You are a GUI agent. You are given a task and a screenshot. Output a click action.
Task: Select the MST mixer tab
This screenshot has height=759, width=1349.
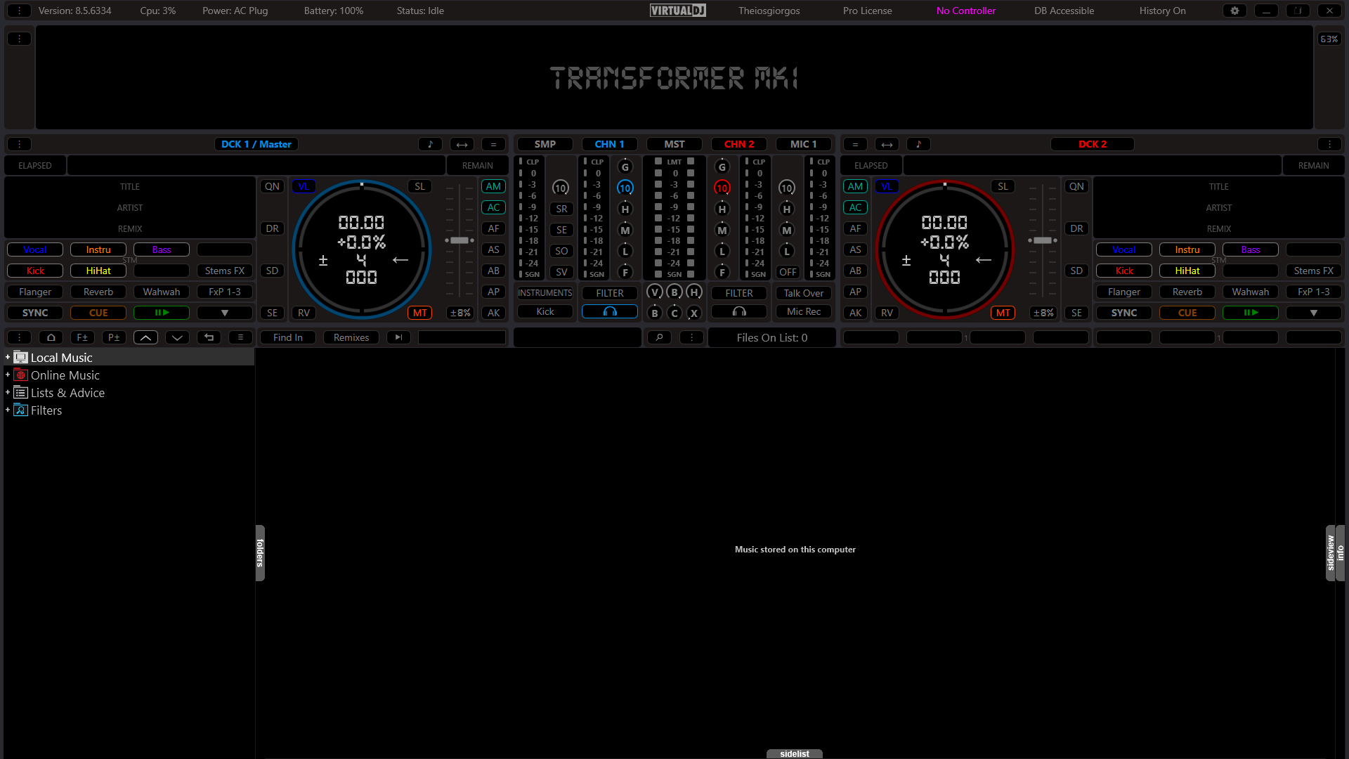point(674,144)
